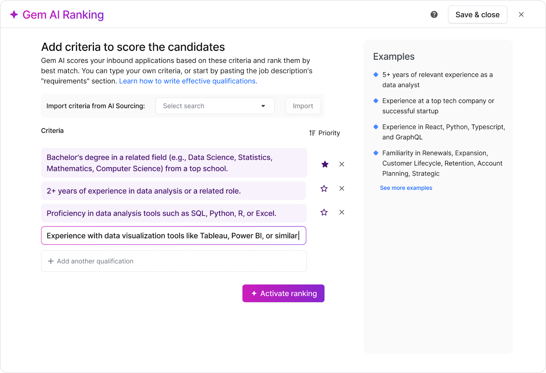Click example 'Experience at a top tech company'
Image resolution: width=546 pixels, height=373 pixels.
pos(438,106)
